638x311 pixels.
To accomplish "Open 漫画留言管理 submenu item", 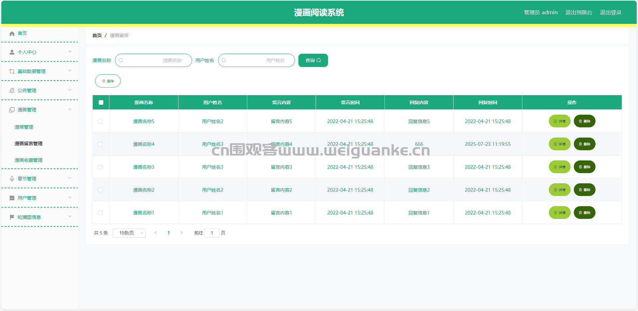I will [29, 144].
